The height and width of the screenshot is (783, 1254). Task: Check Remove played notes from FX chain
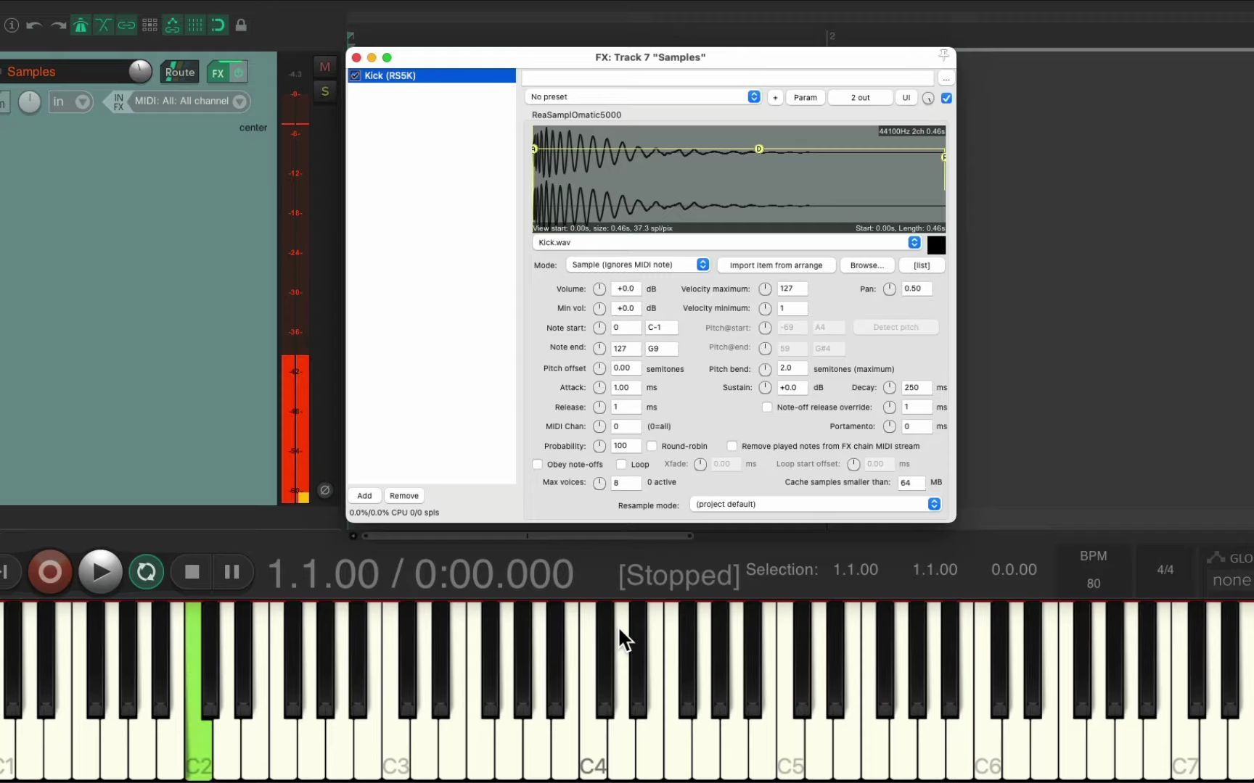click(x=732, y=446)
